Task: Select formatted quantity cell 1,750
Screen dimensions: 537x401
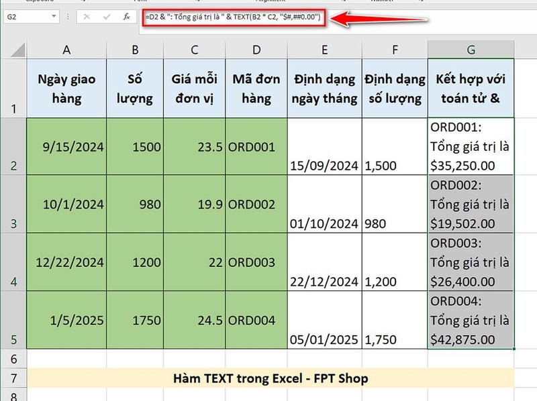Action: (x=395, y=320)
